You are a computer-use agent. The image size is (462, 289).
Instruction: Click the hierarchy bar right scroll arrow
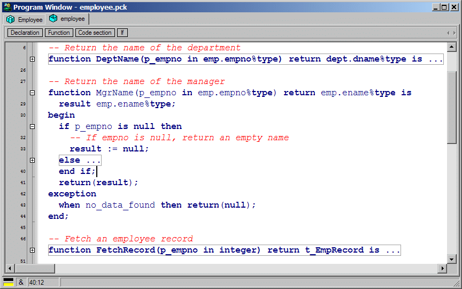point(455,33)
